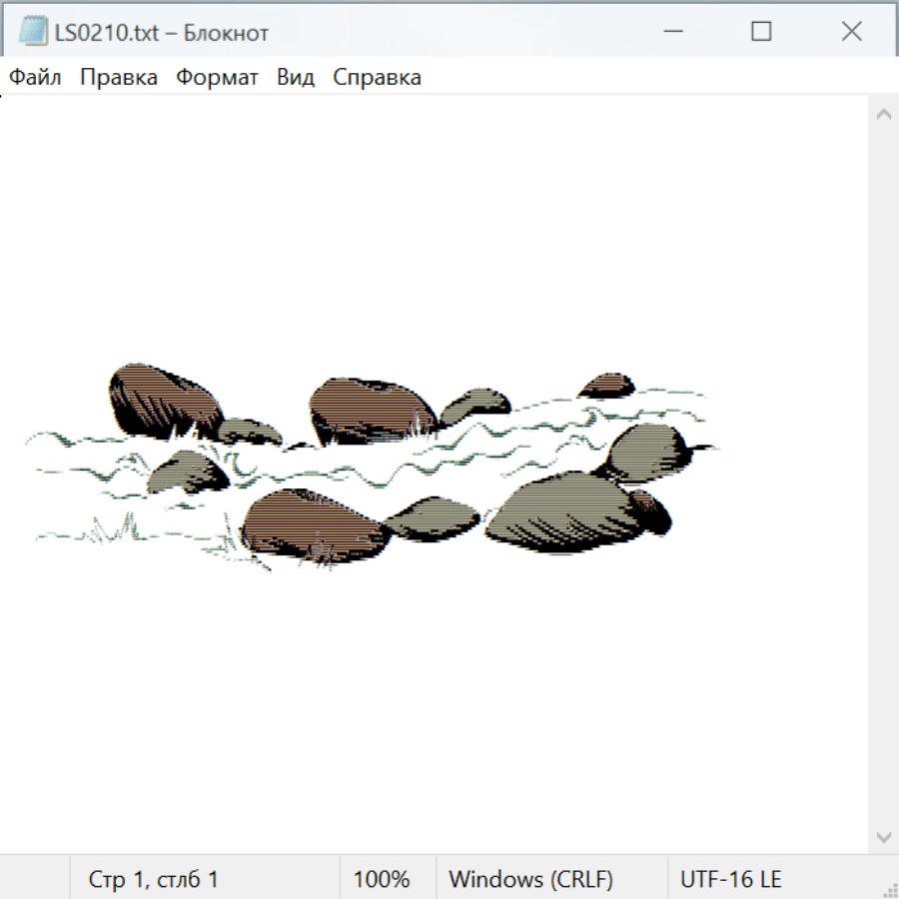Click the Notepad icon in the title bar
This screenshot has height=899, width=899.
coord(32,32)
